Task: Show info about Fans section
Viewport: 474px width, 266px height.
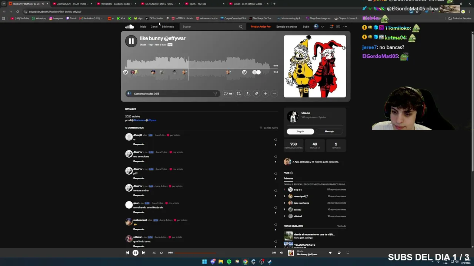Action: [x=291, y=173]
